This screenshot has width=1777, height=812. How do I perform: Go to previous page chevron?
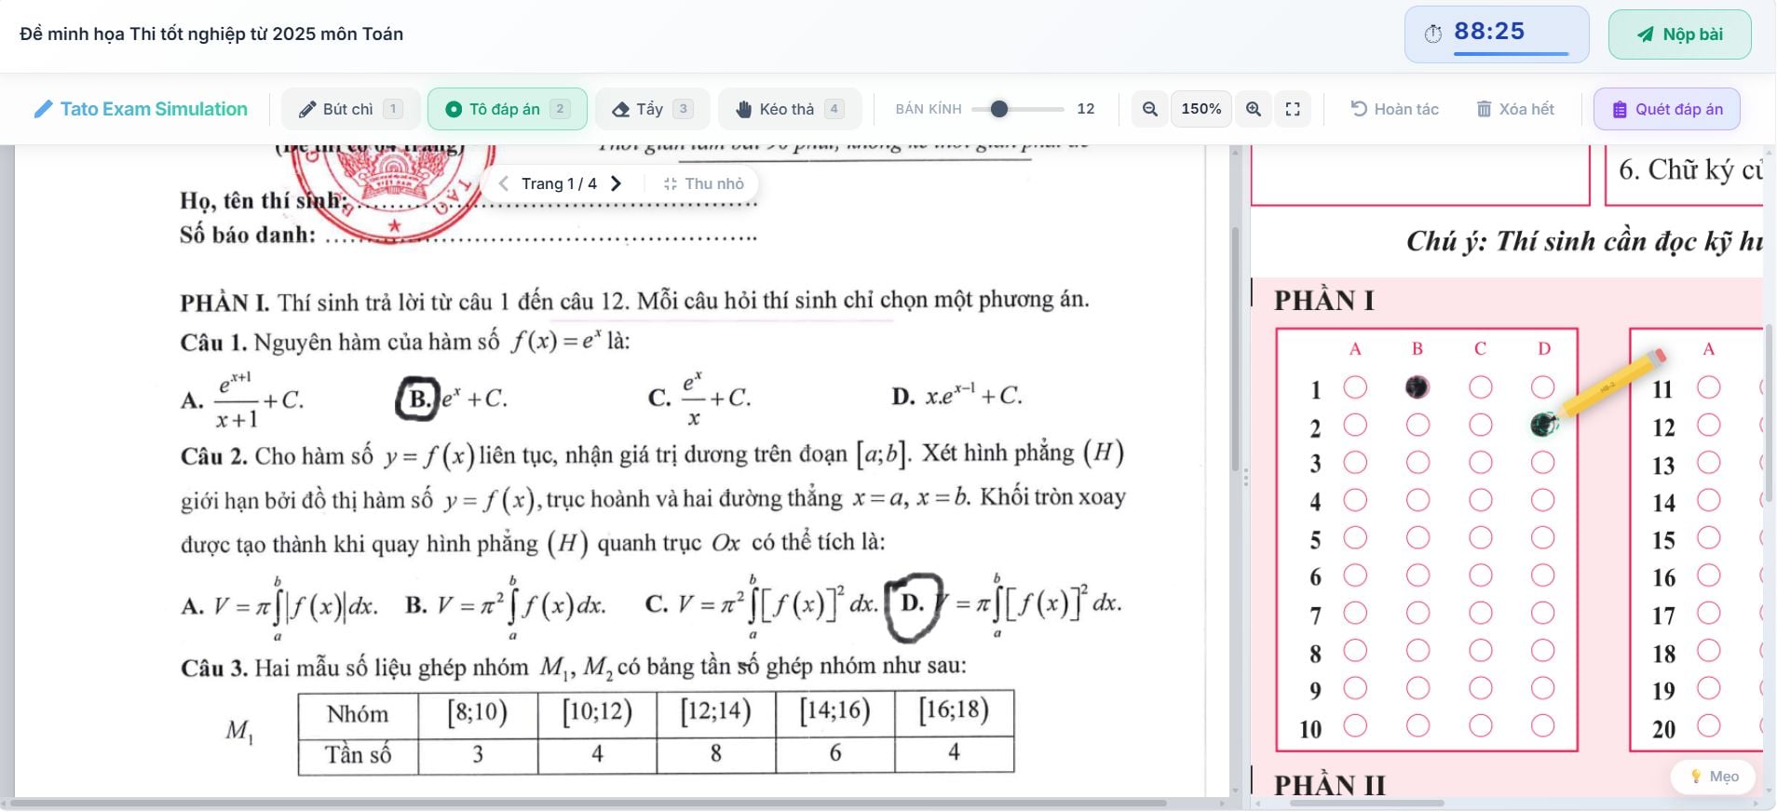coord(504,183)
